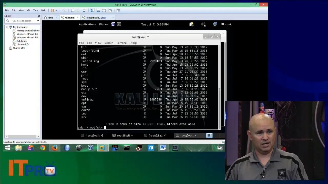
Task: Toggle the thumbnail bar view icon
Action: pyautogui.click(x=98, y=10)
